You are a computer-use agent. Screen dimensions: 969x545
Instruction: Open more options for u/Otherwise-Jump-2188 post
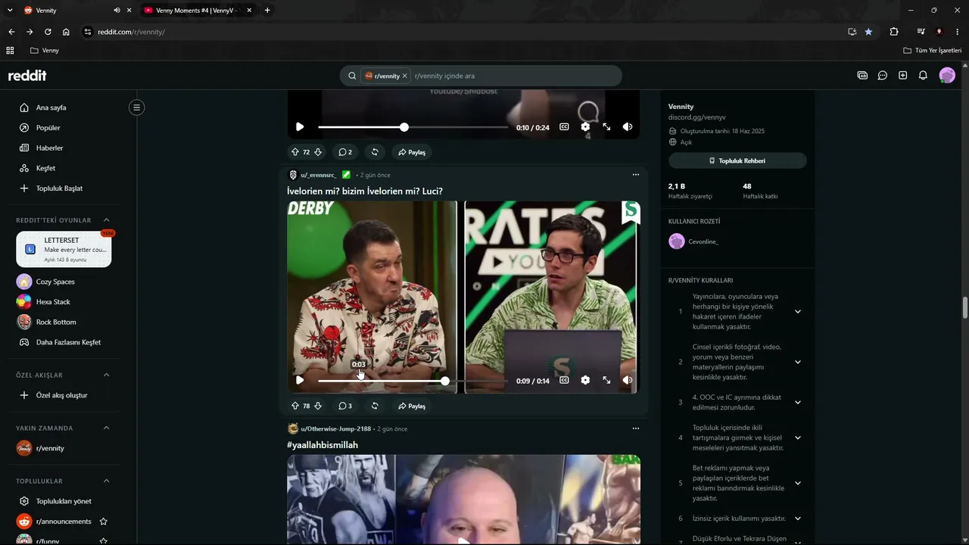[636, 428]
